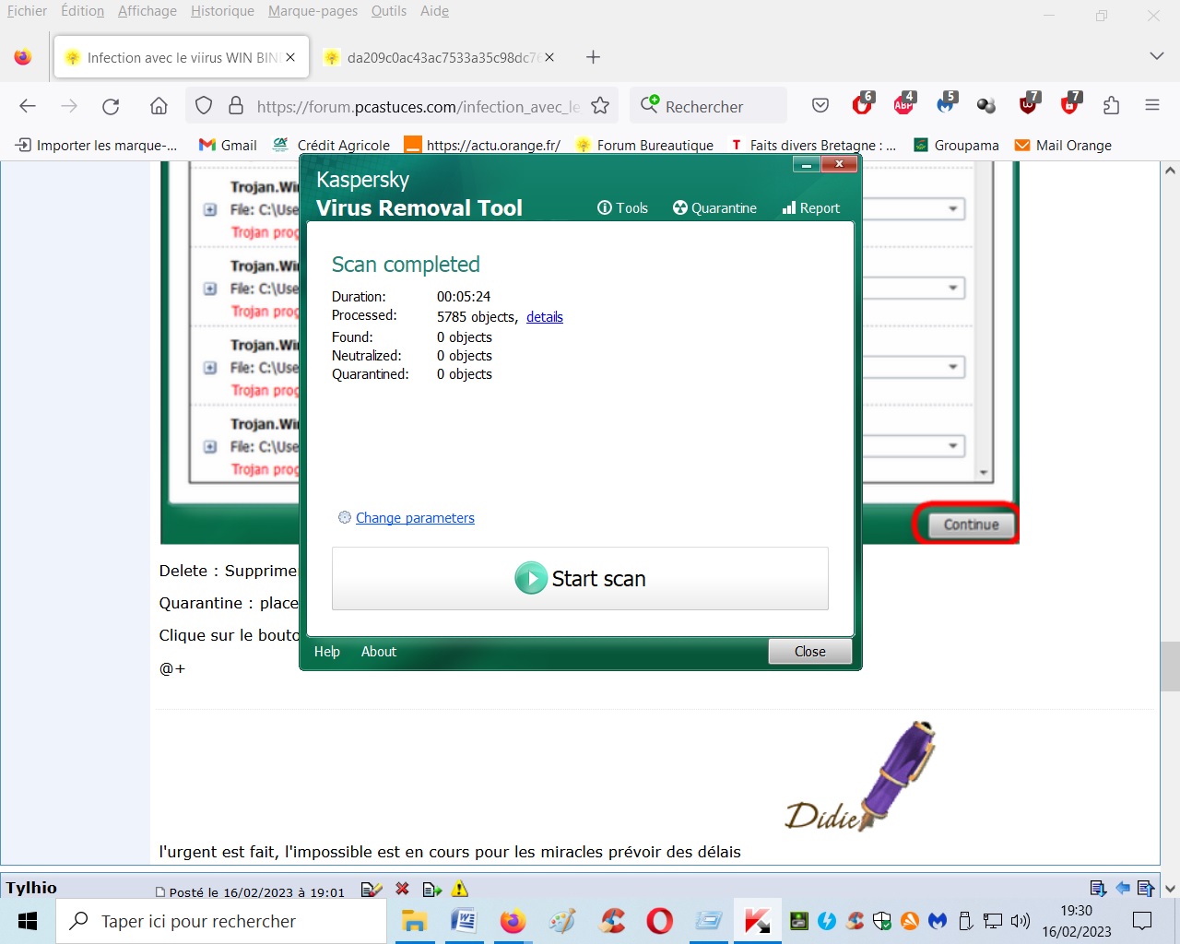Viewport: 1180px width, 944px height.
Task: Click the edit post pencil icon
Action: click(x=371, y=890)
